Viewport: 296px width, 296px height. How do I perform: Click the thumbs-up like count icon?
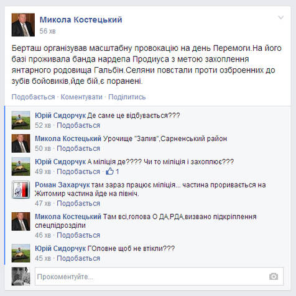[109, 171]
